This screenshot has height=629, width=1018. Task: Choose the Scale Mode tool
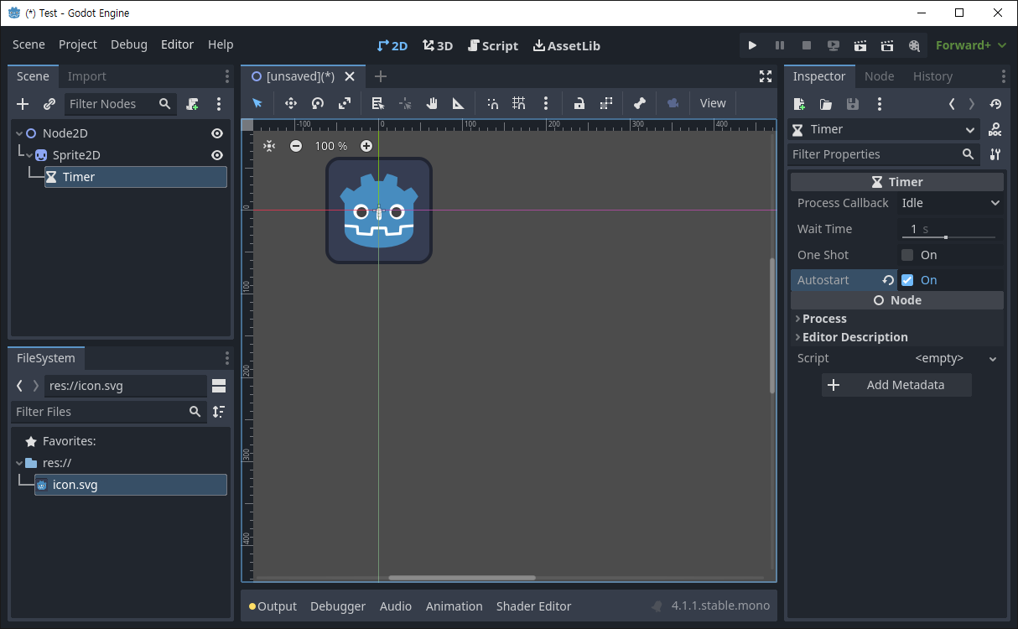pos(345,103)
